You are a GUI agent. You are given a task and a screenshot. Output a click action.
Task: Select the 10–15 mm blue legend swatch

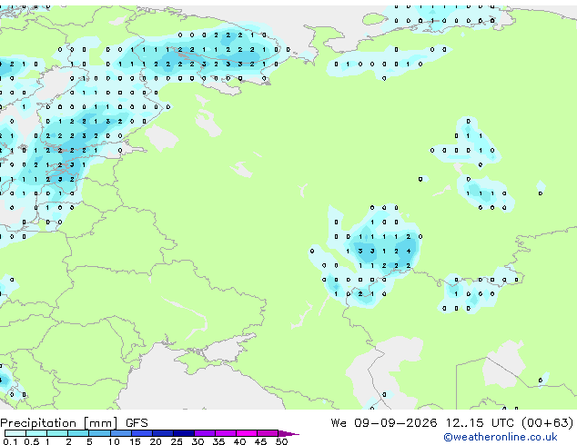121,433
